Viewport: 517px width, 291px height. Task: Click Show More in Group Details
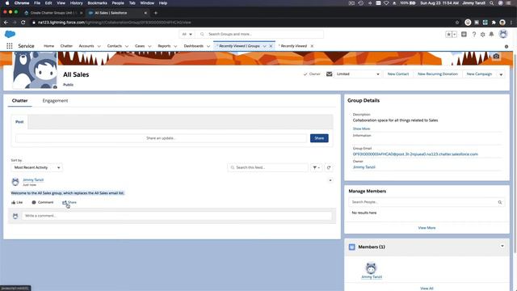click(x=361, y=129)
